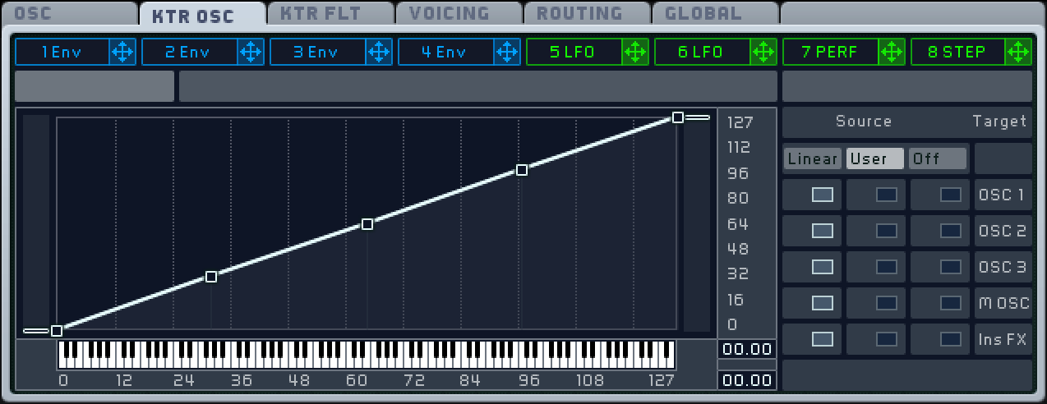Screen dimensions: 1047x404
Task: Click the drag-assign cross icon of 4 Env
Action: [507, 53]
